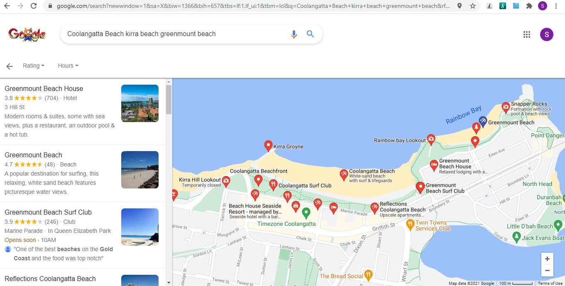Select the Timezone Coolangatta green pin
This screenshot has height=286, width=565.
(306, 213)
